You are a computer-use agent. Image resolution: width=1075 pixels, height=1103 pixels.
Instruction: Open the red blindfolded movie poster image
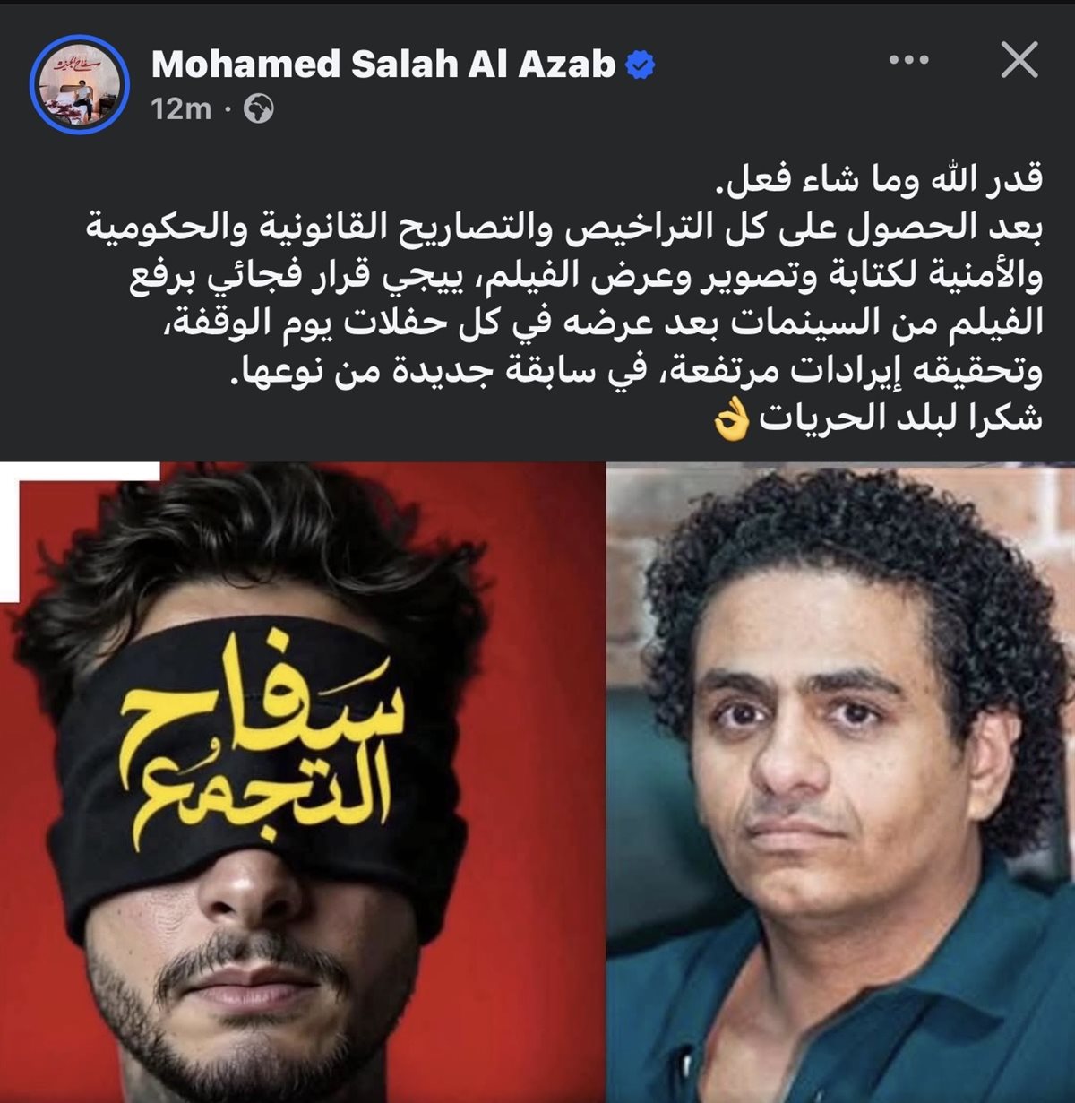(303, 782)
